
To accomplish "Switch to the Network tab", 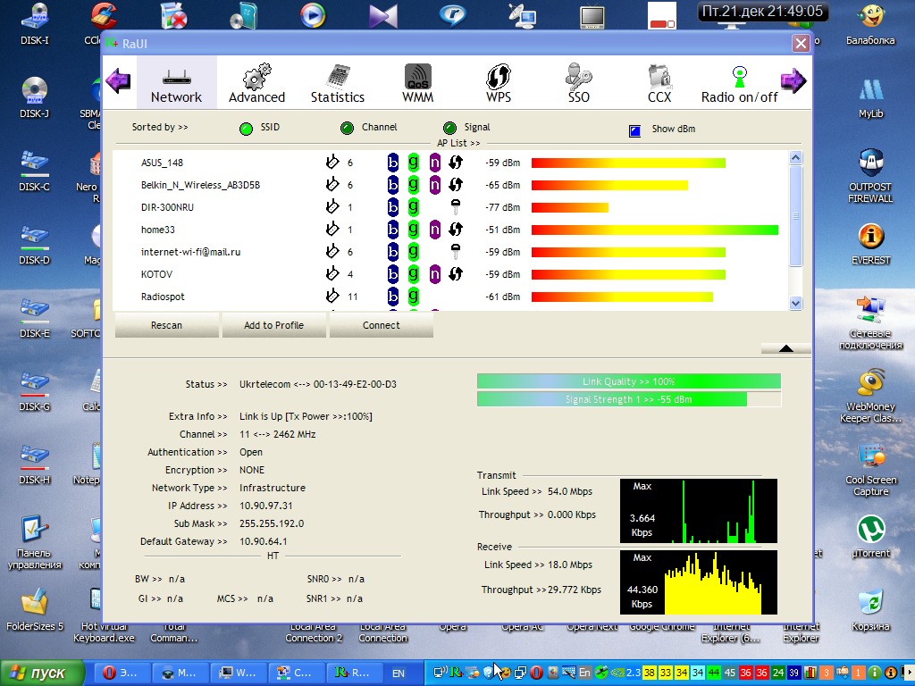I will pyautogui.click(x=176, y=82).
